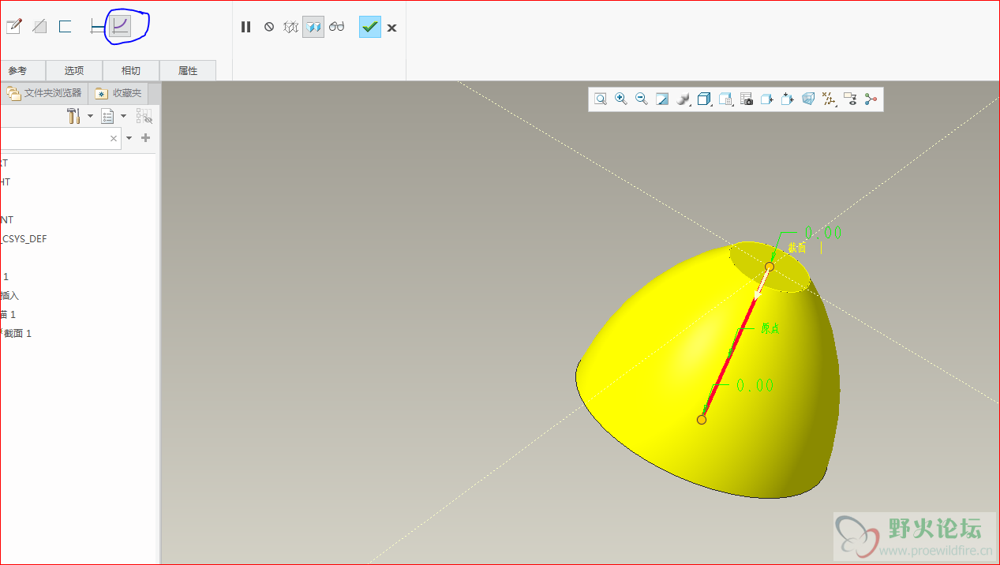The height and width of the screenshot is (565, 1000).
Task: Click the plus icon beside the search box
Action: click(x=145, y=138)
